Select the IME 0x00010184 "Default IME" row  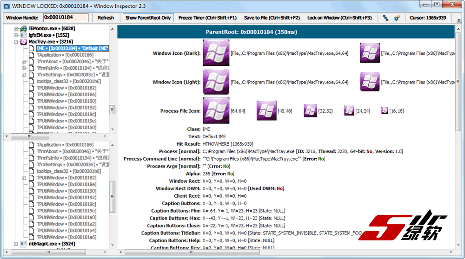click(73, 48)
